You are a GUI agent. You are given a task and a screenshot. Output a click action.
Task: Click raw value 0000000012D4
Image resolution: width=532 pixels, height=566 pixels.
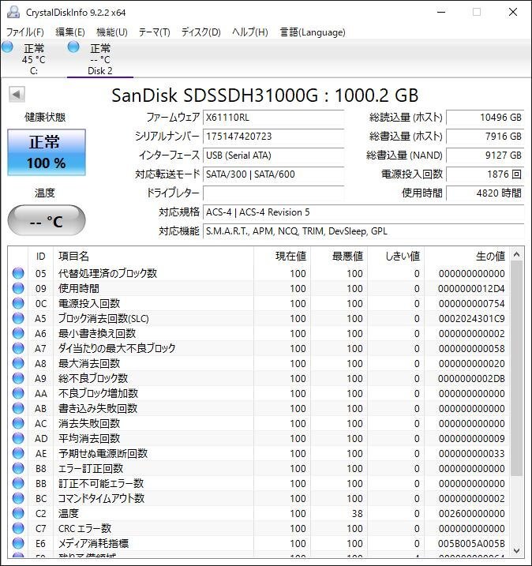coord(471,289)
